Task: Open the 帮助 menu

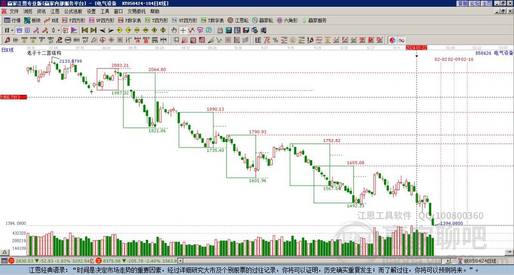Action: [155, 12]
